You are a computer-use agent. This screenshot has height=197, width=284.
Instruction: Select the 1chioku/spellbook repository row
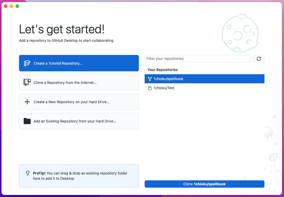tap(204, 79)
